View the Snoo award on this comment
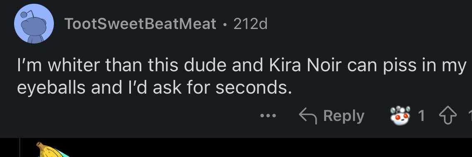472x157 pixels. (x=400, y=115)
